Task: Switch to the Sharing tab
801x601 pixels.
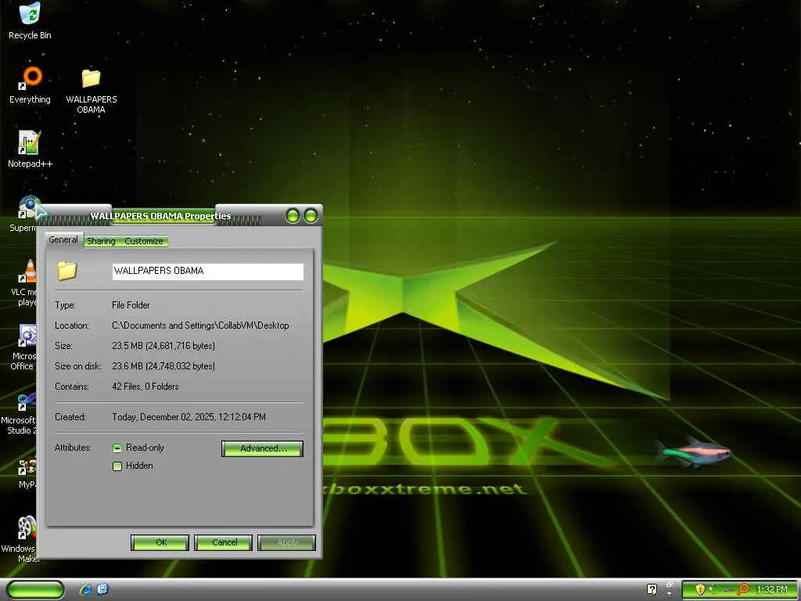Action: tap(101, 241)
